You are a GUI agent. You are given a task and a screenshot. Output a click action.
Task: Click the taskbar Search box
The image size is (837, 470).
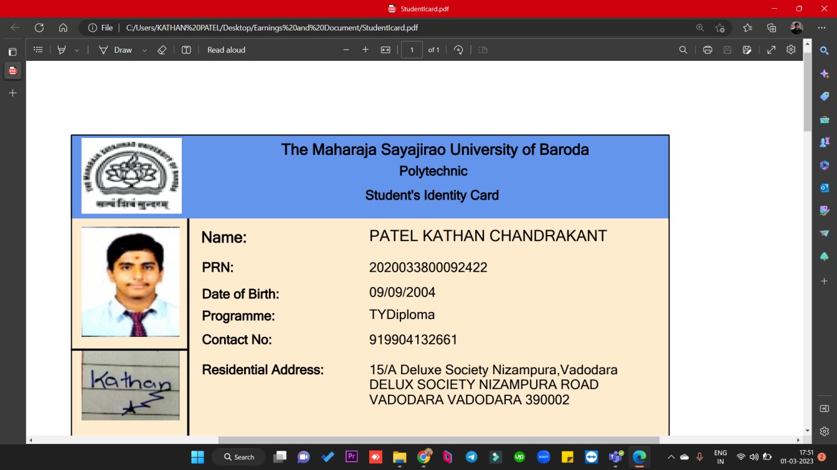pos(239,457)
